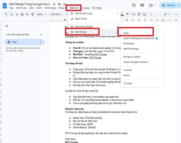Open the Trợ năng menu
Viewport: 181px width, 143px height.
(97, 8)
